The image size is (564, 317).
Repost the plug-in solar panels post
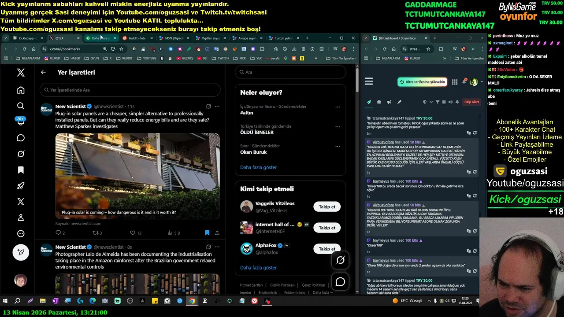(95, 233)
